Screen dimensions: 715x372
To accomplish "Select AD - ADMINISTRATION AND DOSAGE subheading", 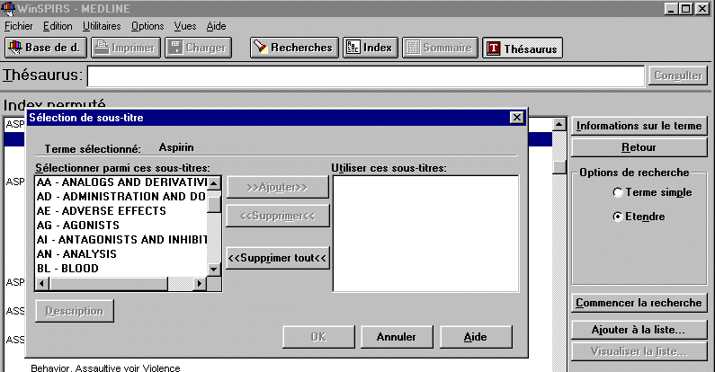I will (x=121, y=197).
